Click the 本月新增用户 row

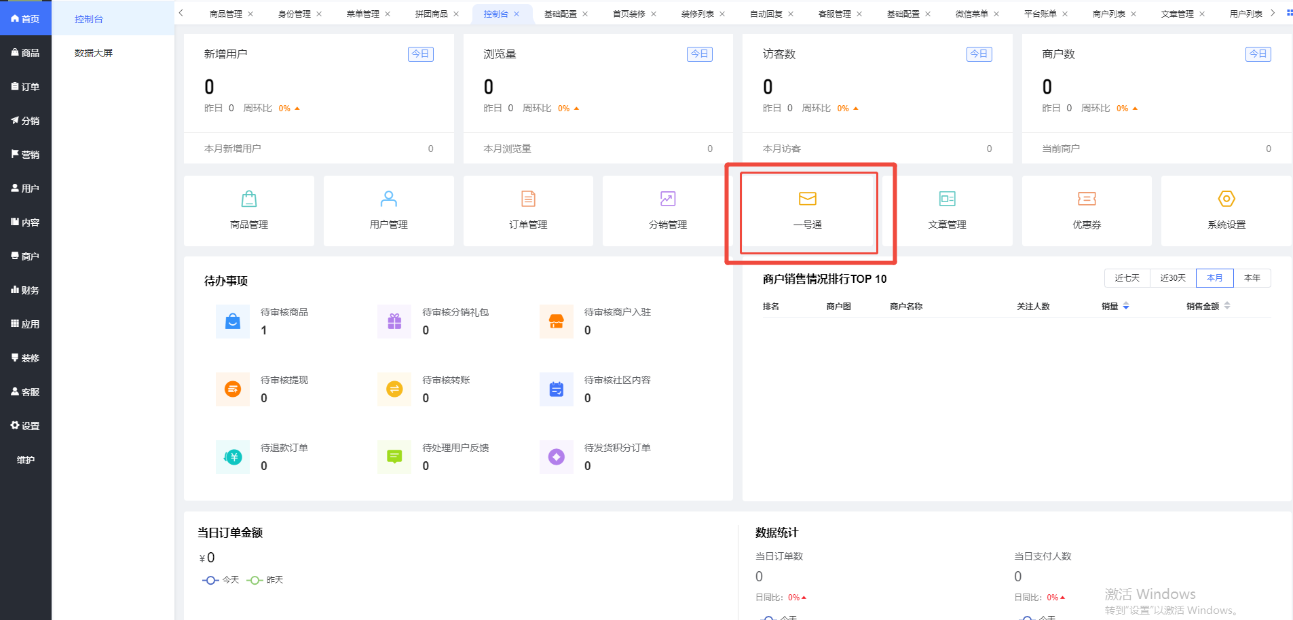coord(319,149)
